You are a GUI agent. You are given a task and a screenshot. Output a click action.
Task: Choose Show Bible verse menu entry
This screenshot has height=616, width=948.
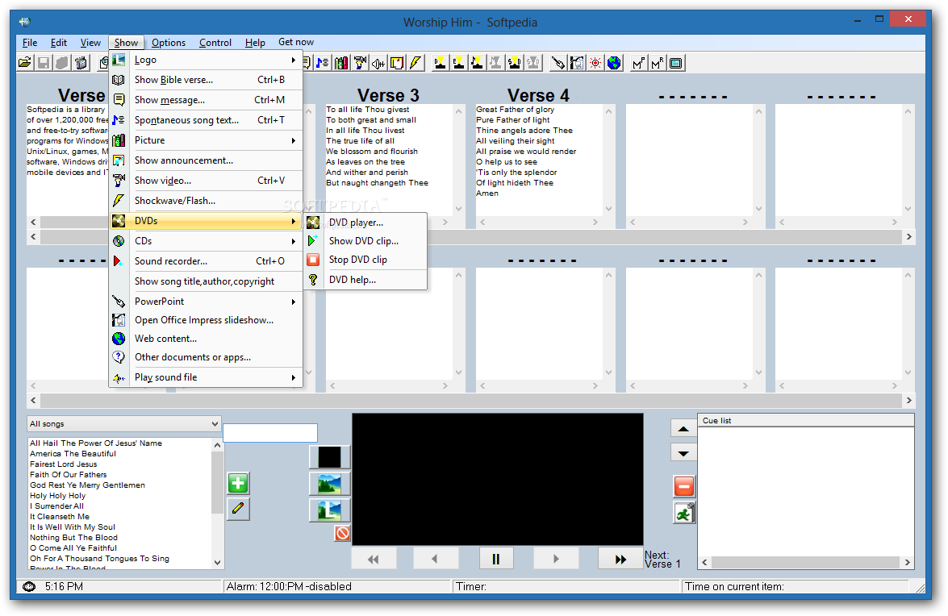[207, 80]
